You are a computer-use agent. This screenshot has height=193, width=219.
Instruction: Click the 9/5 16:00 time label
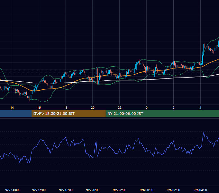click(x=39, y=190)
